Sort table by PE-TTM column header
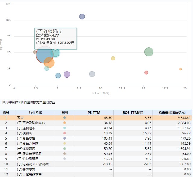The height and width of the screenshot is (177, 193). tap(94, 113)
